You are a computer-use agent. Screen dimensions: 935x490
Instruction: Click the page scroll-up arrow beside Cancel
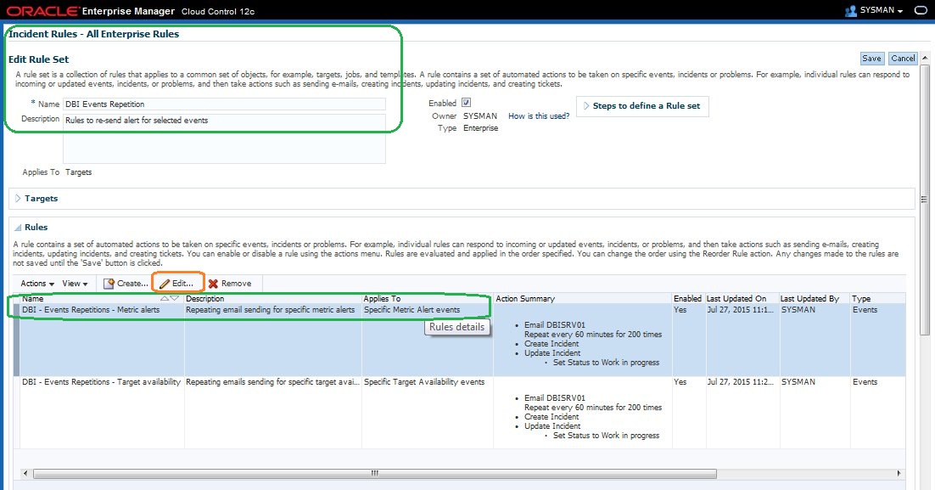click(925, 58)
